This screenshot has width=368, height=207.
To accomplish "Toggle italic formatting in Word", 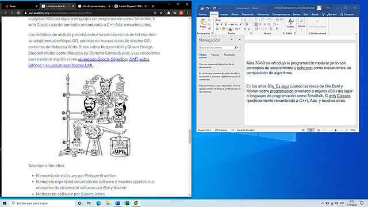I will point(221,24).
